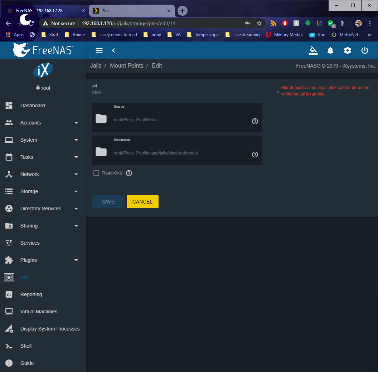Expand the Network menu
This screenshot has height=372, width=378.
coord(43,174)
